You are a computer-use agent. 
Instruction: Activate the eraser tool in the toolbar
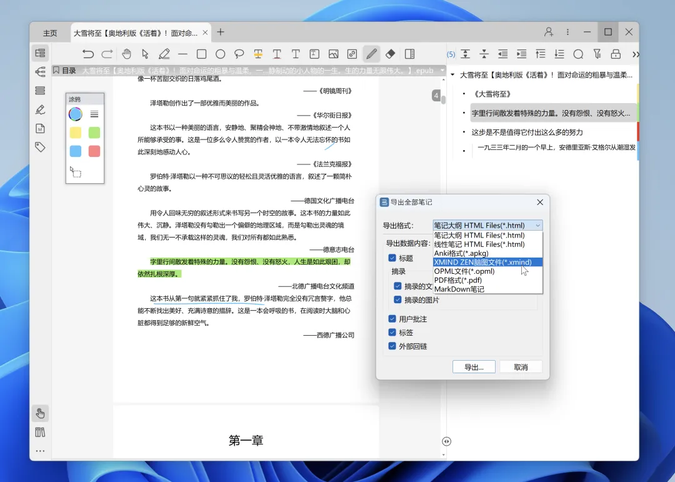390,54
